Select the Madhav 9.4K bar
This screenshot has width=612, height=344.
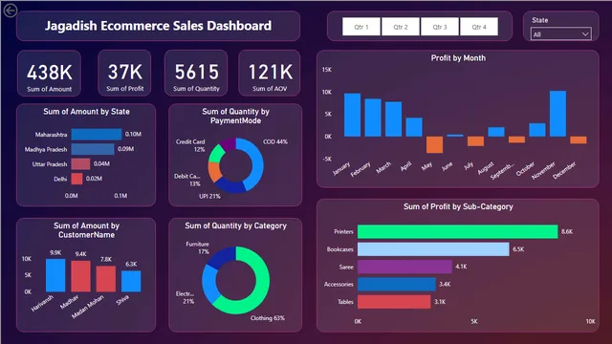tap(80, 276)
